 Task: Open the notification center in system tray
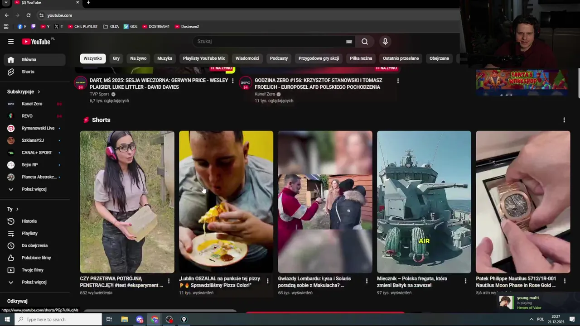(572, 320)
